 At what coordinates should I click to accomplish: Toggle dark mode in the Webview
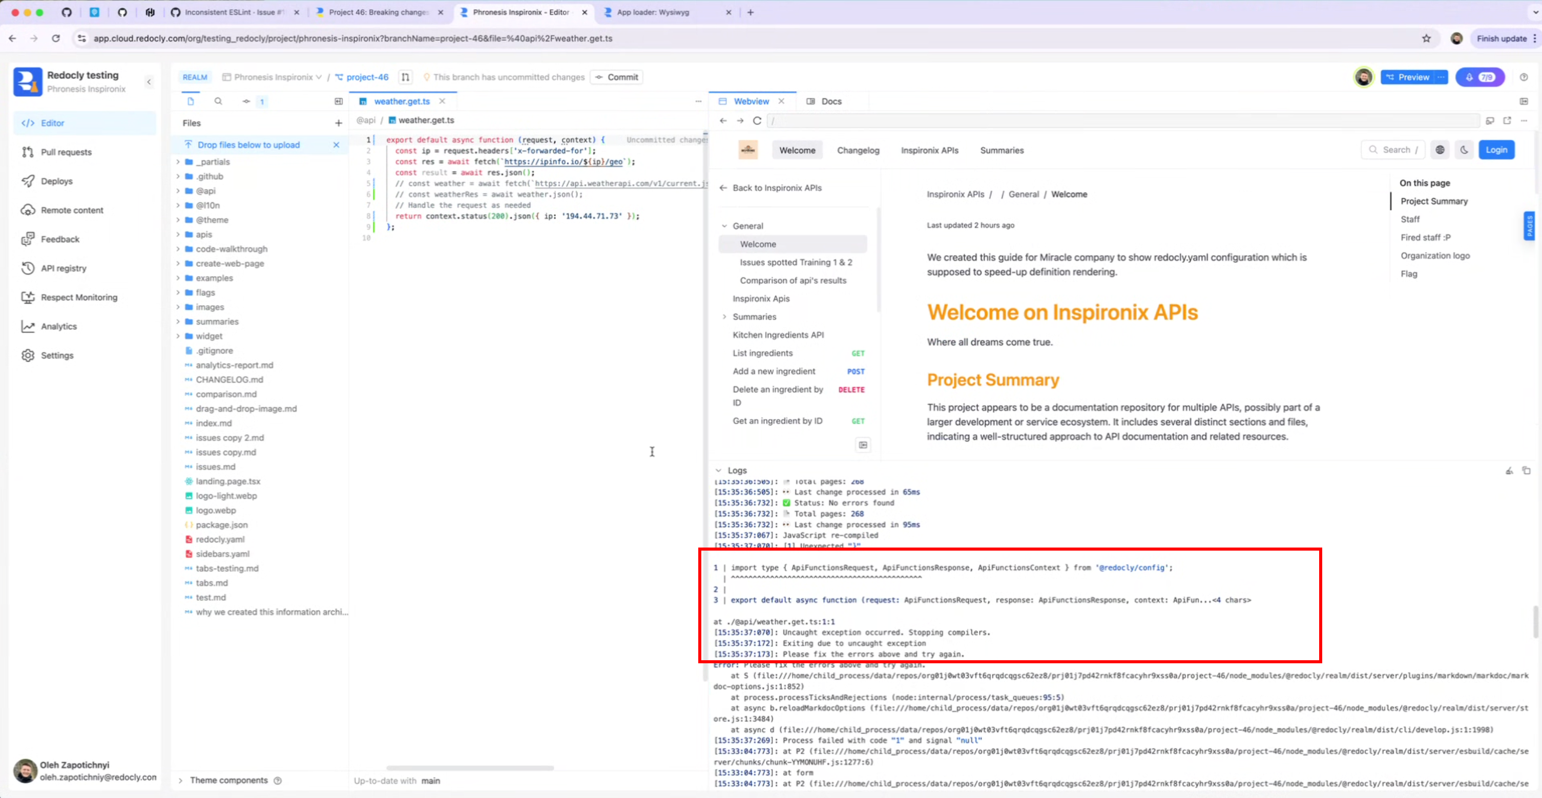pyautogui.click(x=1464, y=150)
